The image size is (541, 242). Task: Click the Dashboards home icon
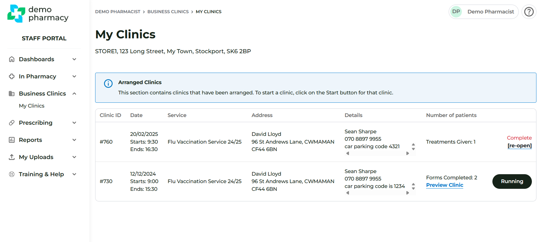pyautogui.click(x=12, y=59)
